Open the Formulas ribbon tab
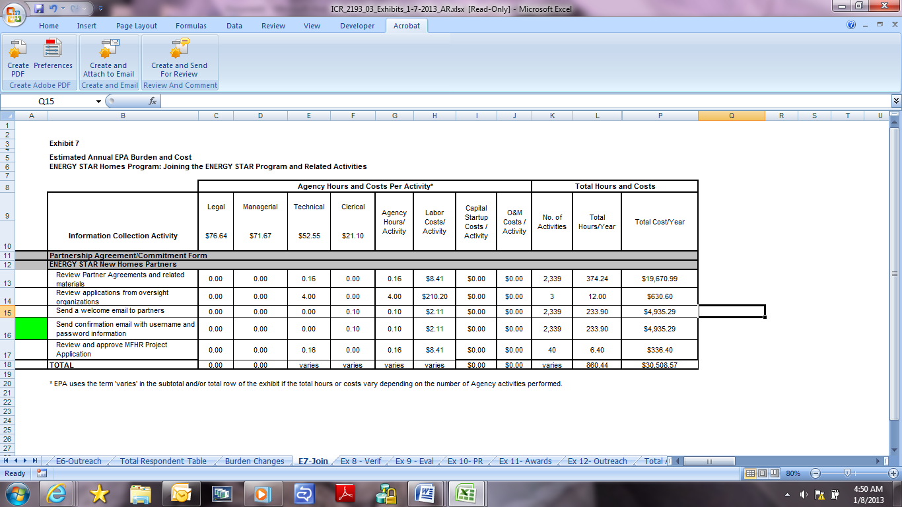This screenshot has width=902, height=507. point(191,26)
